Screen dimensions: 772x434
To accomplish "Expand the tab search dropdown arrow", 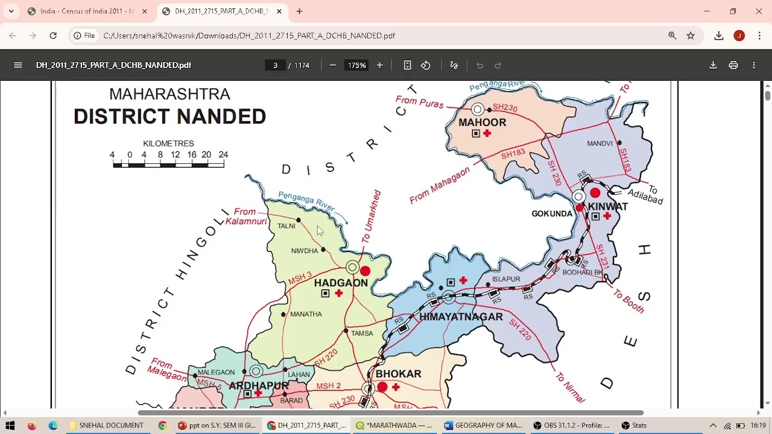I will (11, 11).
